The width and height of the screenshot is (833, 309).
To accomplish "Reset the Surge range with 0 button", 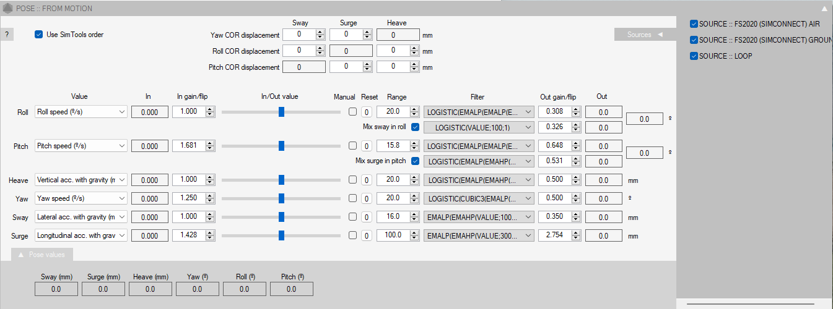I will click(x=366, y=235).
